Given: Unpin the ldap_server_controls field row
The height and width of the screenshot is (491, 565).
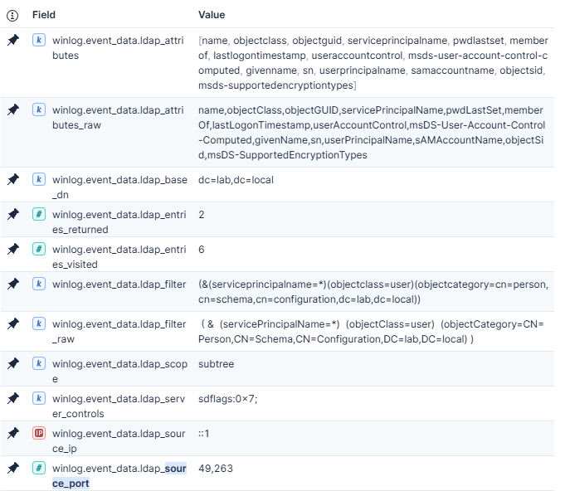Looking at the screenshot, I should tap(13, 398).
